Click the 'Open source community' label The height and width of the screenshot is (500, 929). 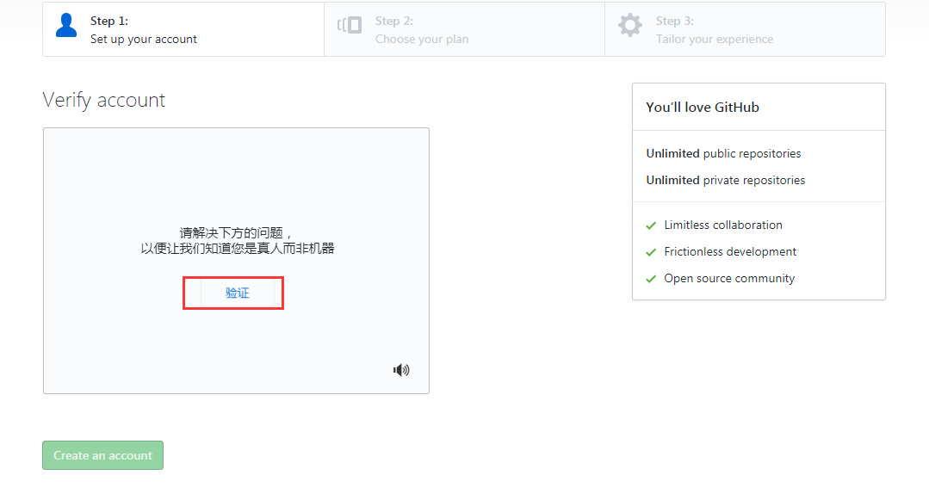[x=729, y=278]
